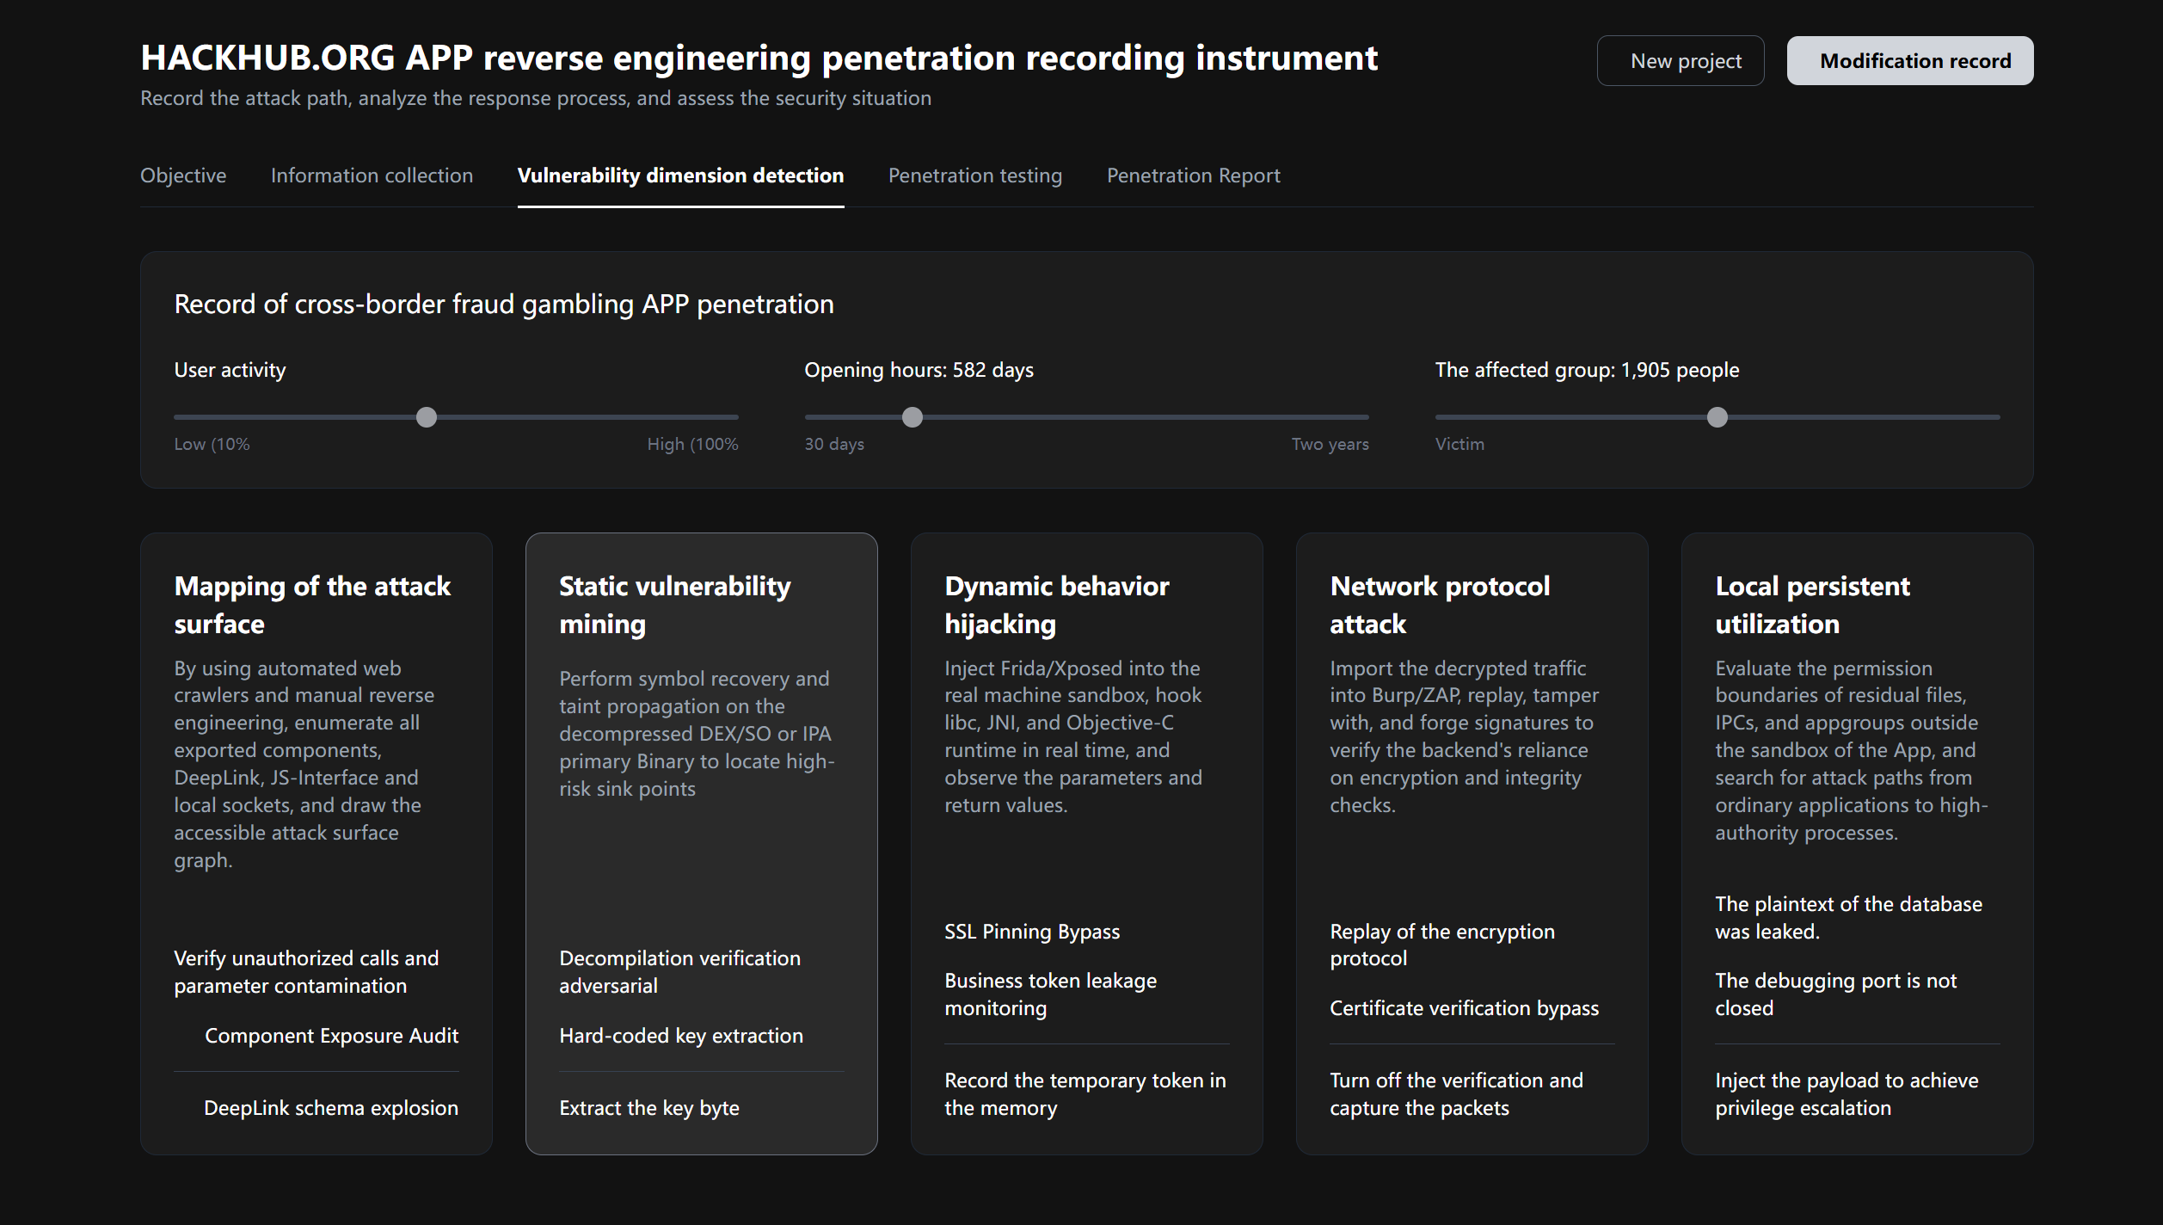Click the affected group slider handle

point(1717,418)
